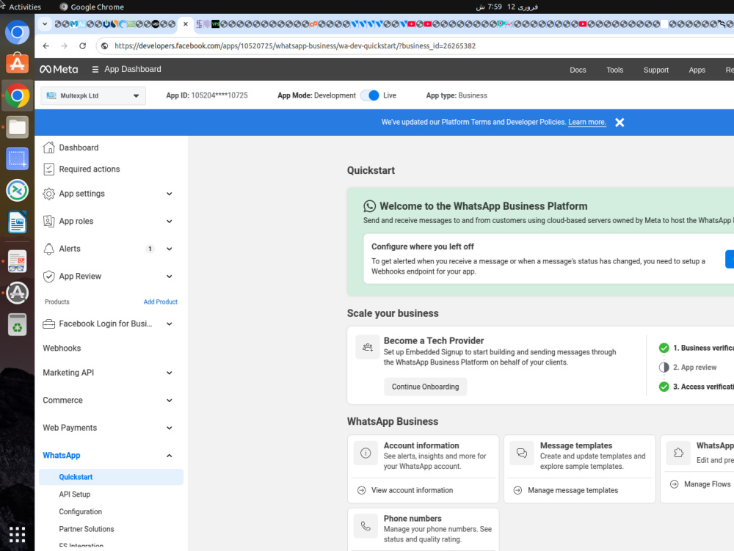
Task: Click the Alerts count badge
Action: pos(150,249)
